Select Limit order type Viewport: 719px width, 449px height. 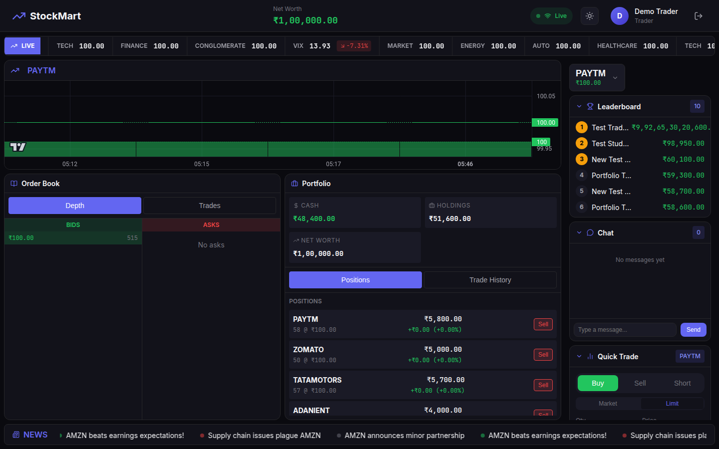[x=672, y=403]
